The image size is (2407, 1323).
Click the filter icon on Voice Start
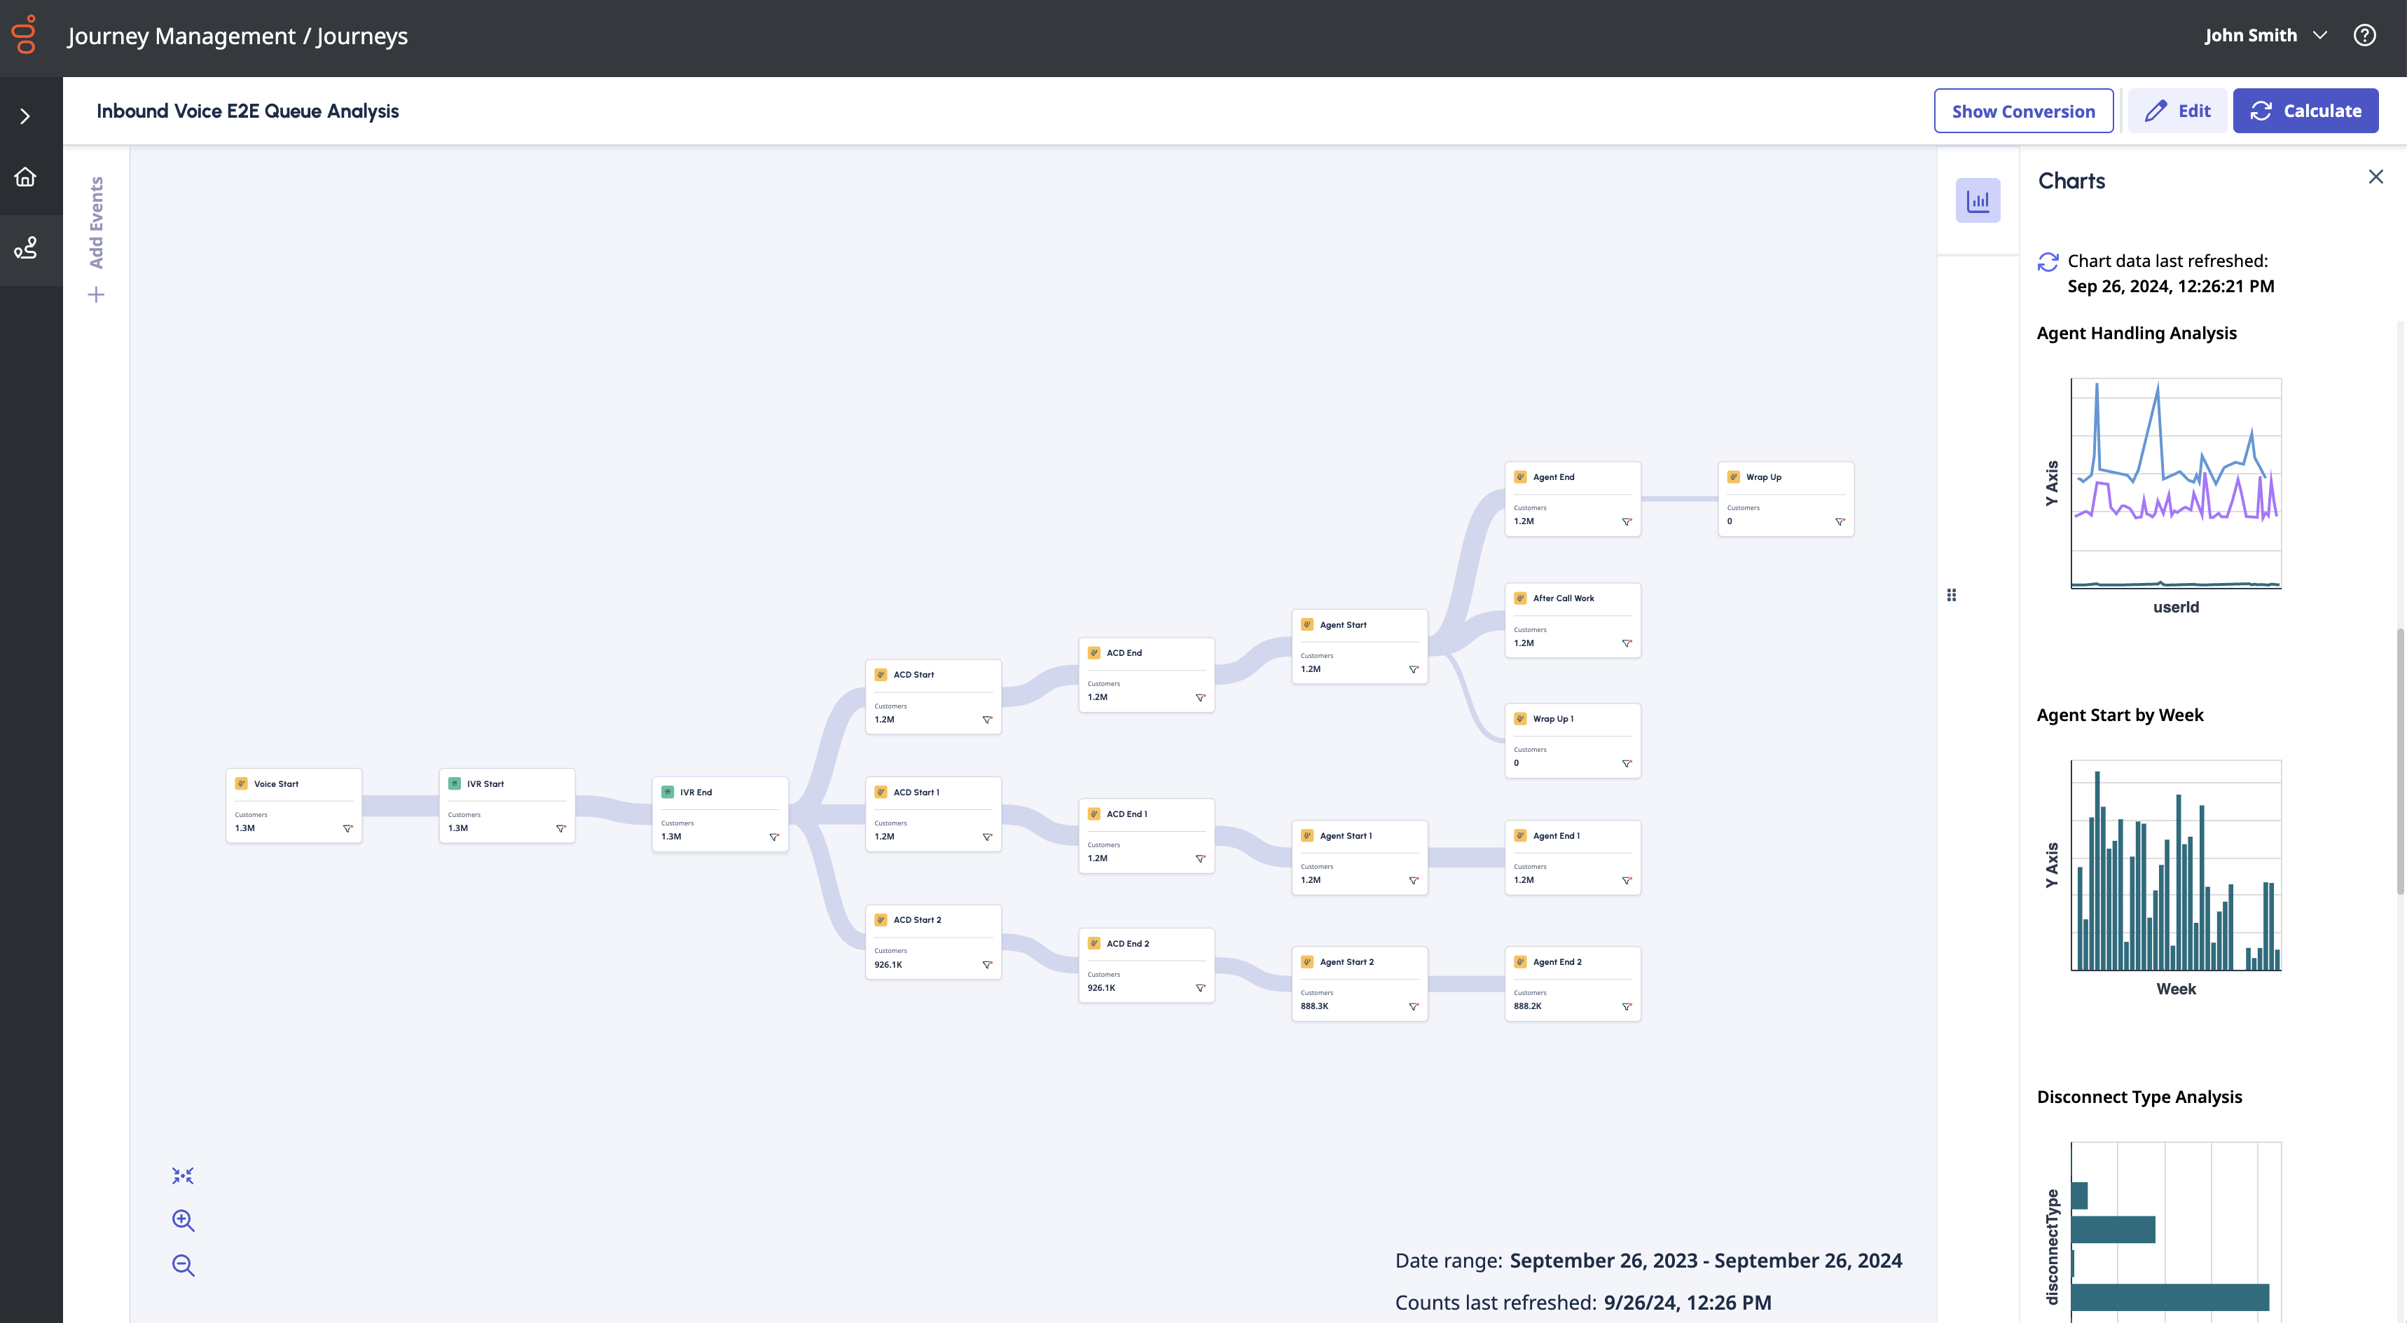[x=347, y=828]
